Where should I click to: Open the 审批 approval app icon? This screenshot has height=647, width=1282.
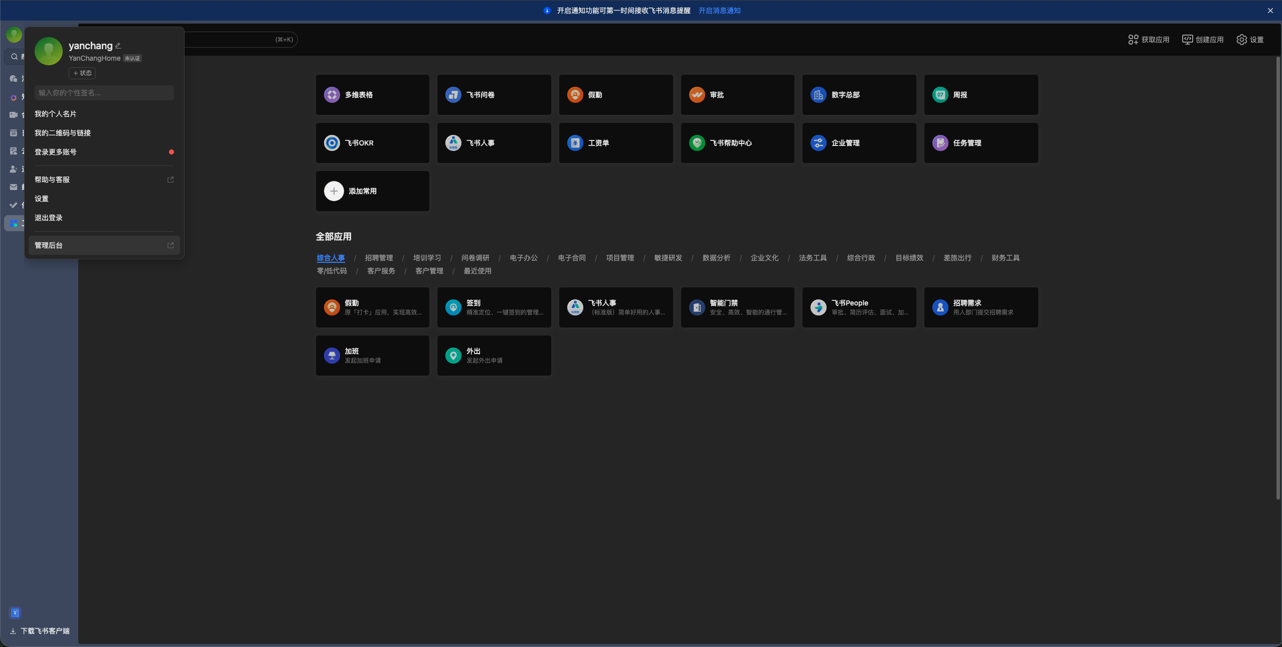[x=697, y=95]
